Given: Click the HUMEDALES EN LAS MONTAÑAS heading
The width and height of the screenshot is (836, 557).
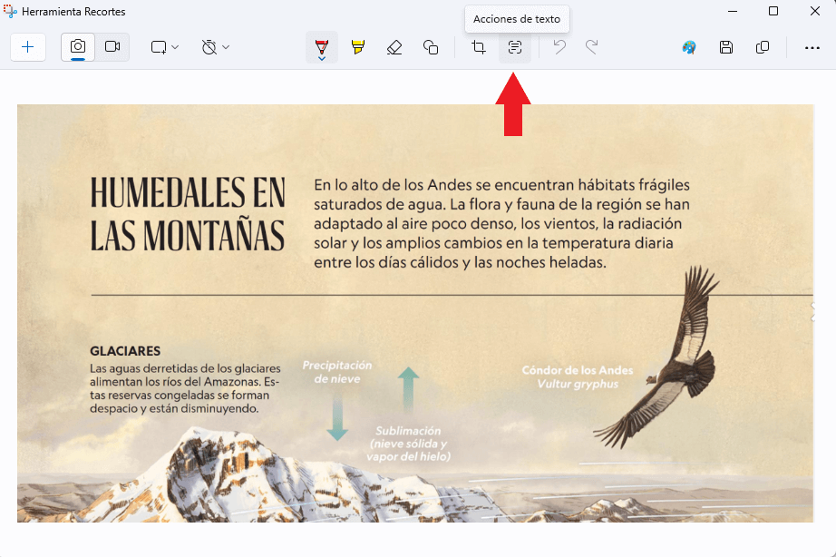Looking at the screenshot, I should pyautogui.click(x=188, y=214).
